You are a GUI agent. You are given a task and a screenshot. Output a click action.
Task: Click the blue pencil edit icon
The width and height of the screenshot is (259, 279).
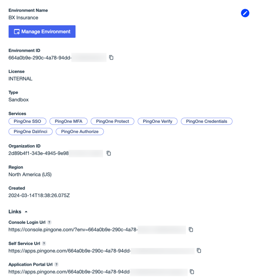(x=245, y=13)
